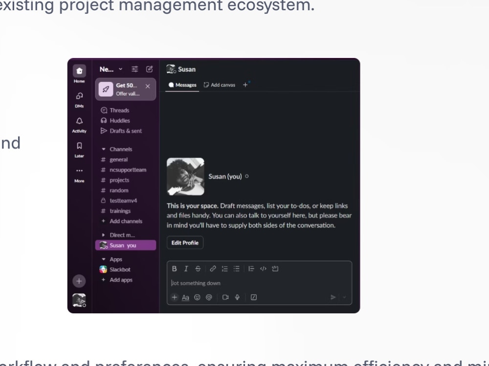
Task: Click Add channels
Action: 125,221
